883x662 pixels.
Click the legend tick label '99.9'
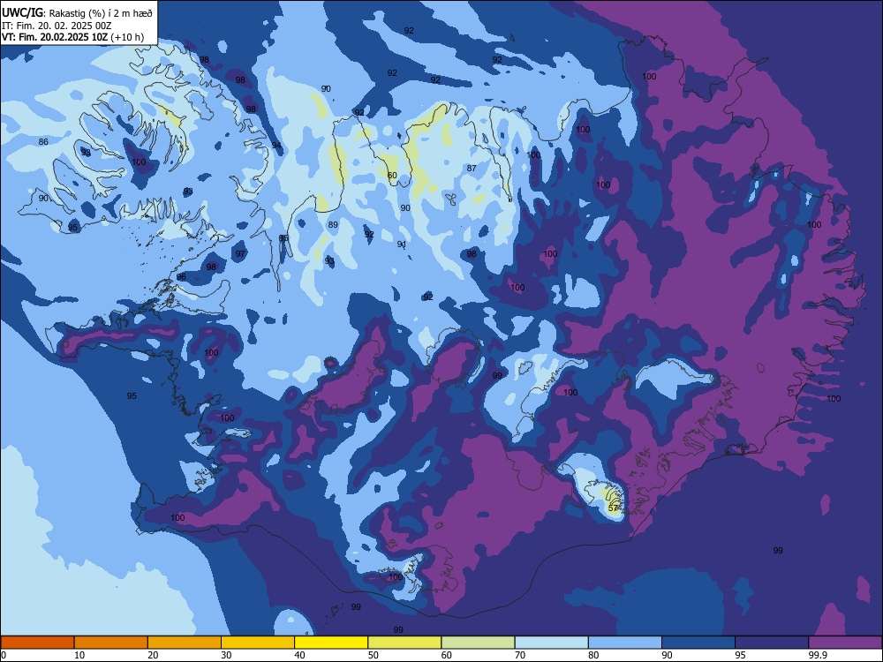pyautogui.click(x=818, y=655)
